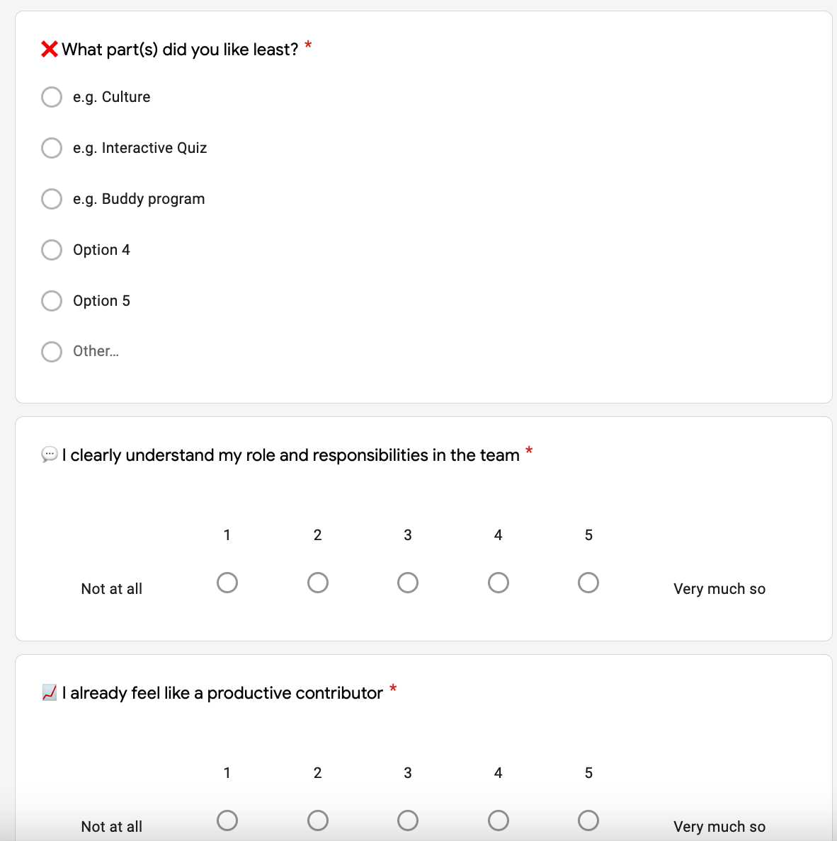
Task: Select the "Option 4" radio button
Action: pos(52,250)
